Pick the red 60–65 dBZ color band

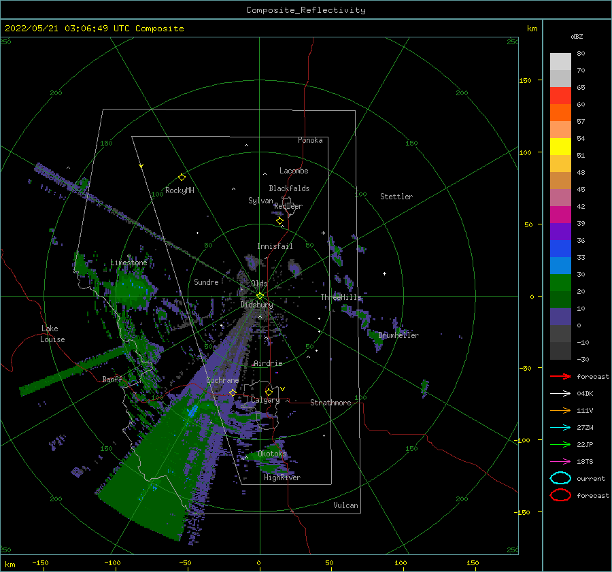[x=560, y=96]
